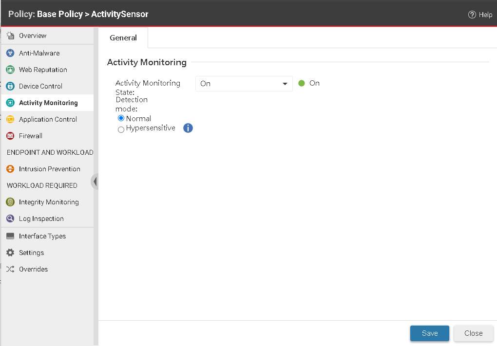Viewport: 497px width, 346px height.
Task: Open the Activity Monitoring State dropdown
Action: (x=244, y=83)
